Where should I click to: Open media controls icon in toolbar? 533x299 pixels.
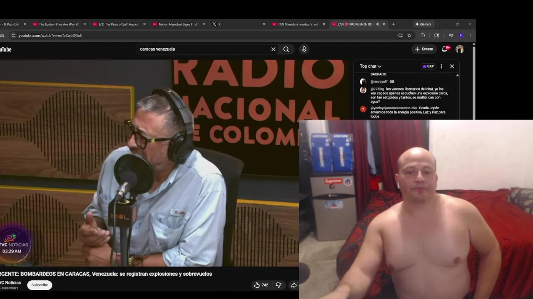click(x=451, y=35)
